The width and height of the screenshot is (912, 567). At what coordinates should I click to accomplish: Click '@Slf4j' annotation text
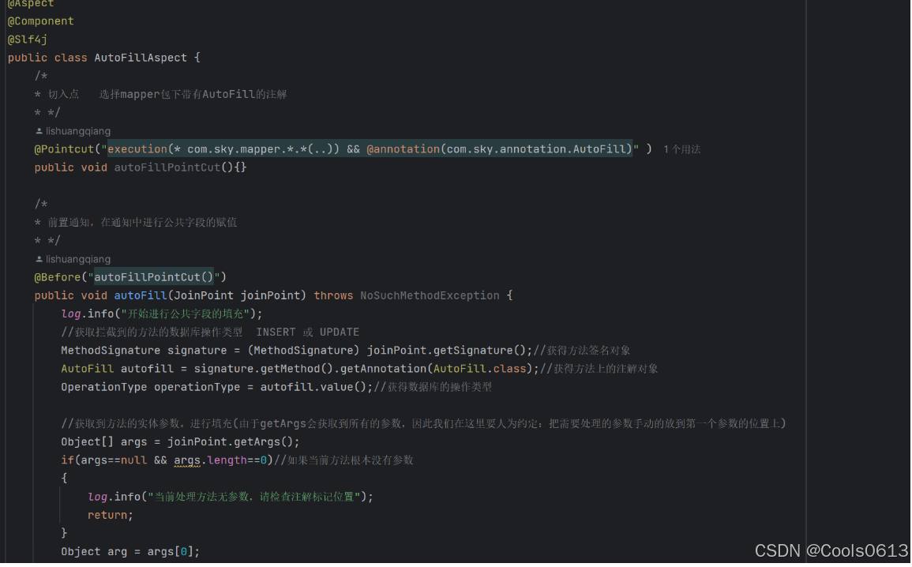[28, 39]
